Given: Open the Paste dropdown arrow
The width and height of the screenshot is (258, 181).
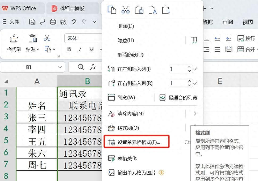Looking at the screenshot, I should tap(38, 49).
